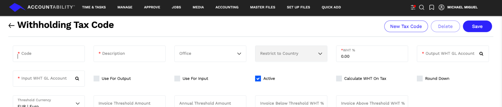The height and width of the screenshot is (107, 502).
Task: Click the Accountability logo icon
Action: [x=17, y=7]
